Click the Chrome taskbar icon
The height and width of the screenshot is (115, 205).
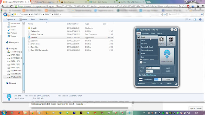pos(33,113)
